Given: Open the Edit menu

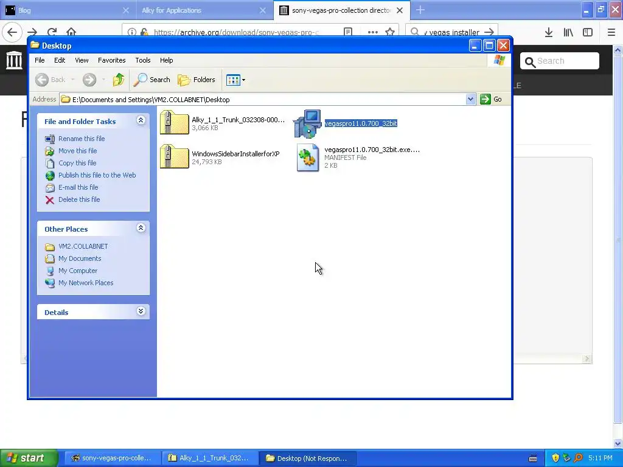Looking at the screenshot, I should point(60,60).
